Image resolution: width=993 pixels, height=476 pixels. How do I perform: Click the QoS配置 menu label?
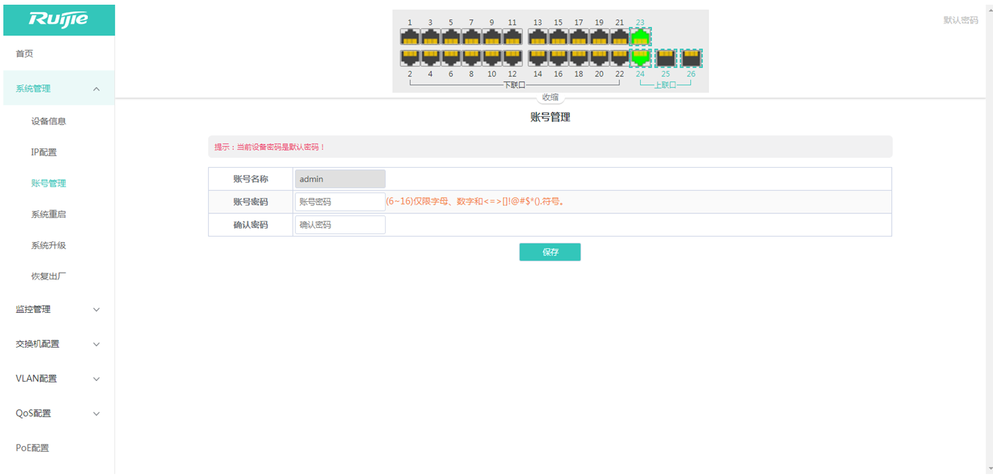33,414
